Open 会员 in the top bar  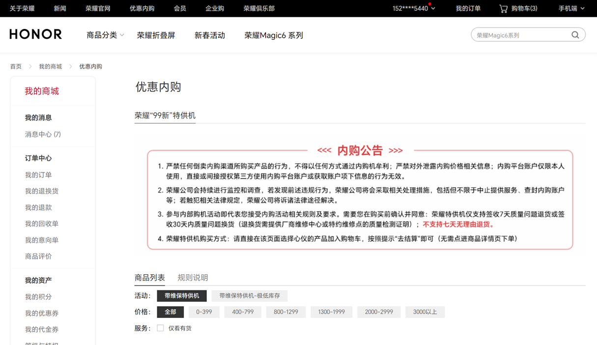pyautogui.click(x=180, y=8)
